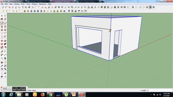The width and height of the screenshot is (173, 97).
Task: Click the Zoom Extents tool
Action: pyautogui.click(x=2, y=69)
